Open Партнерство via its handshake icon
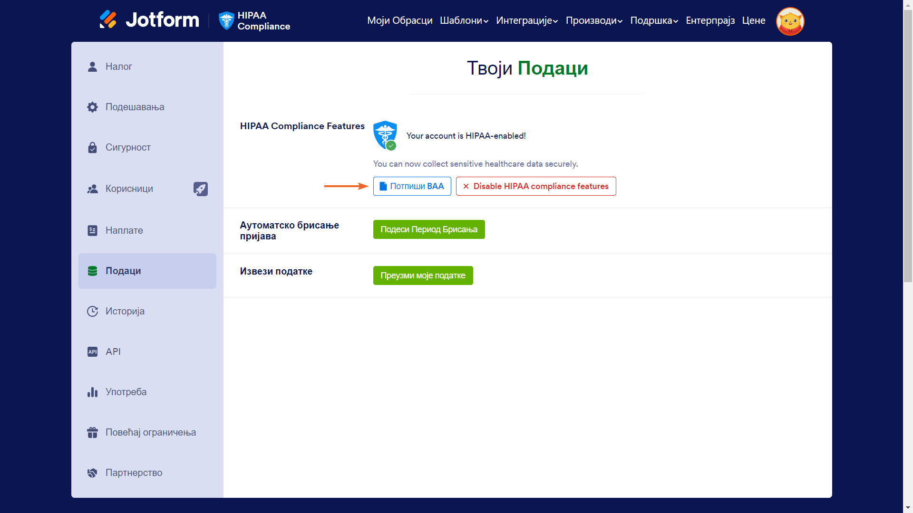 tap(92, 473)
